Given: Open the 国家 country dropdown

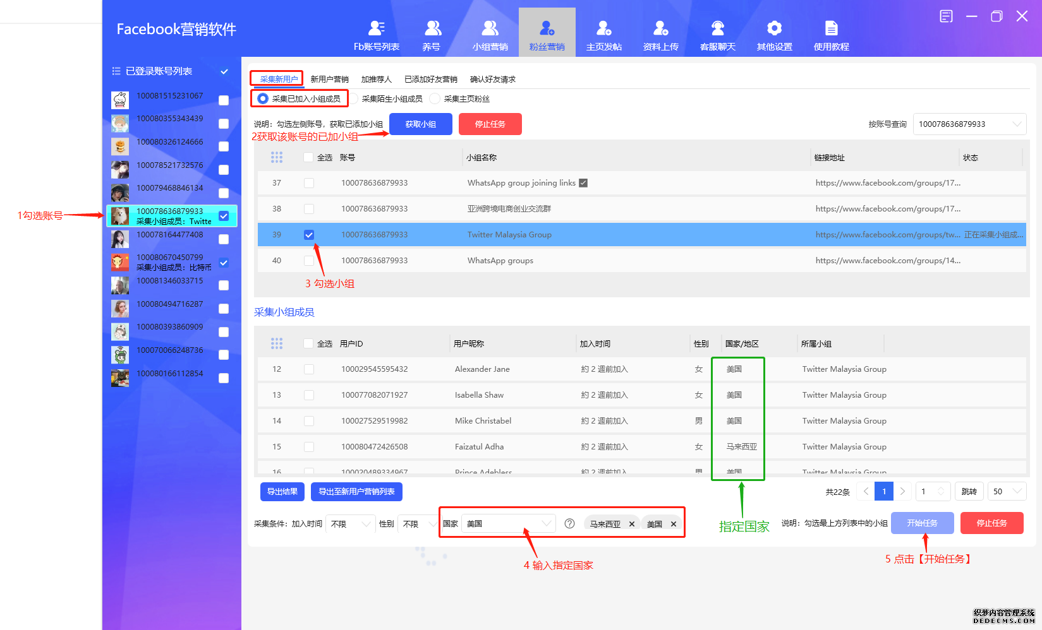Looking at the screenshot, I should tap(546, 524).
